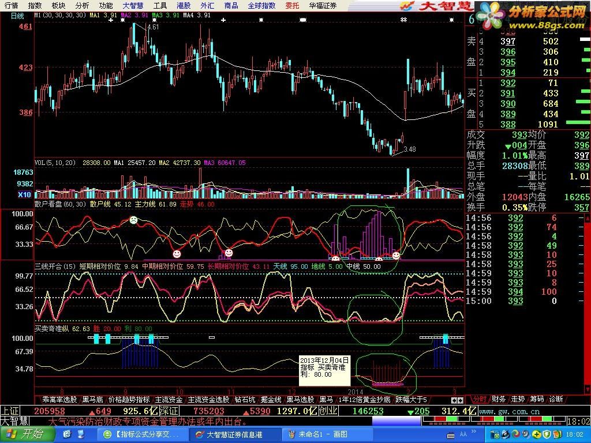Screen dimensions: 591x443
Task: Switch to the 财务 panel tab
Action: click(498, 399)
